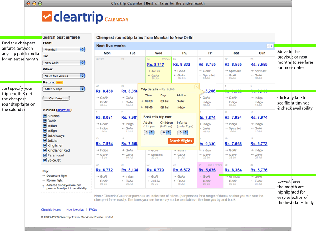Select the Rs. 7,874 fare

pos(207,118)
